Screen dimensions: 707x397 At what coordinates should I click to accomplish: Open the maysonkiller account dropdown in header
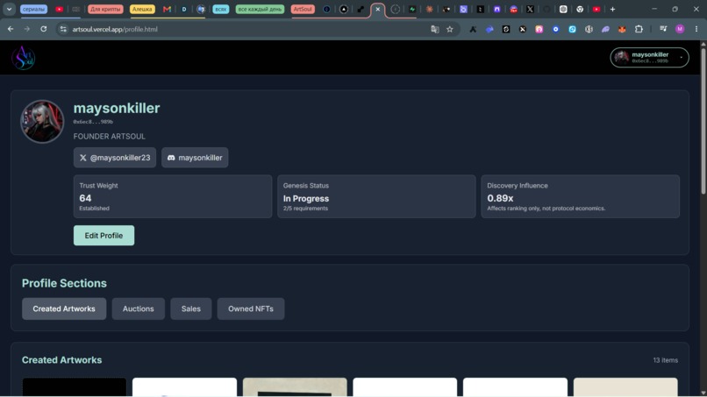[x=649, y=57]
